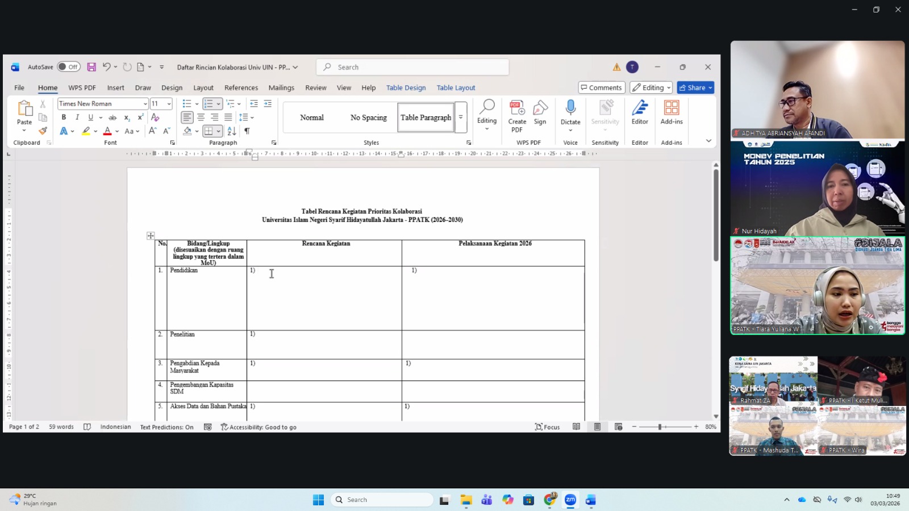Click the Show/Hide paragraph marks icon

(247, 131)
